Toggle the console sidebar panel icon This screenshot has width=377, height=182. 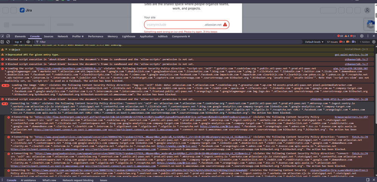2,42
